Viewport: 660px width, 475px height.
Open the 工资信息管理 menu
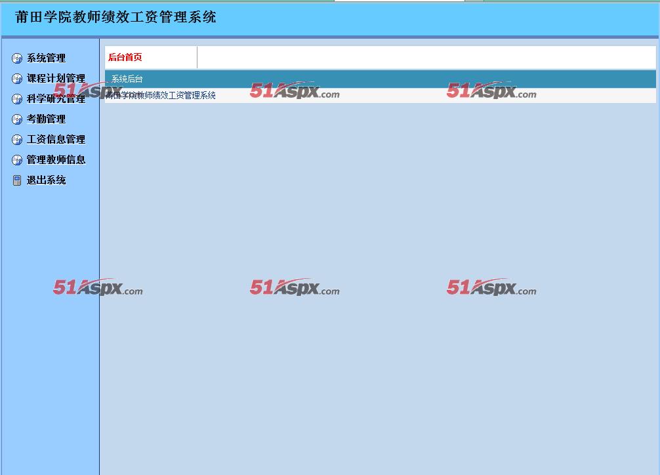pos(56,139)
